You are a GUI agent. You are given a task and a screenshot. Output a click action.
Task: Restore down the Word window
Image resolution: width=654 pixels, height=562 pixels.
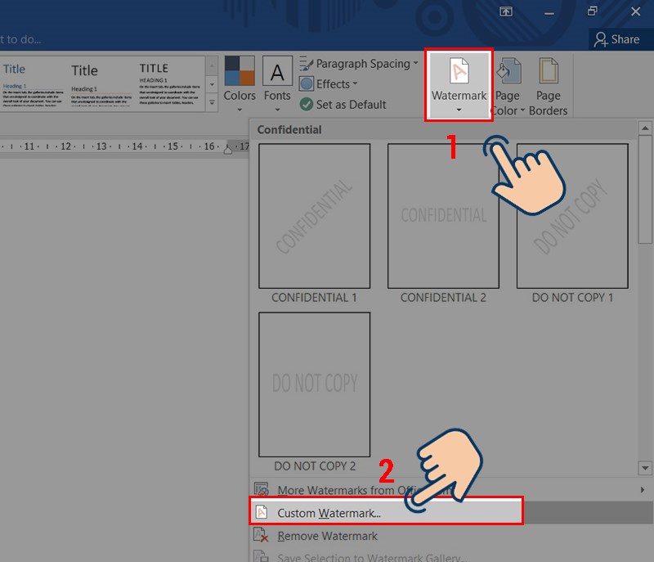(x=592, y=11)
